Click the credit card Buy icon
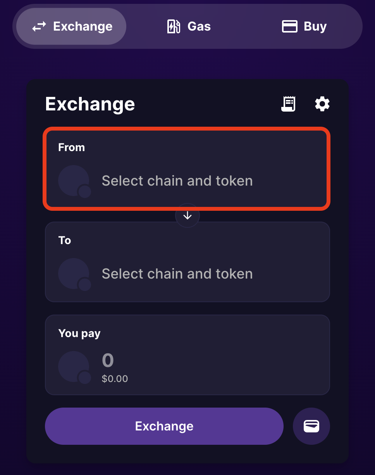 coord(289,26)
